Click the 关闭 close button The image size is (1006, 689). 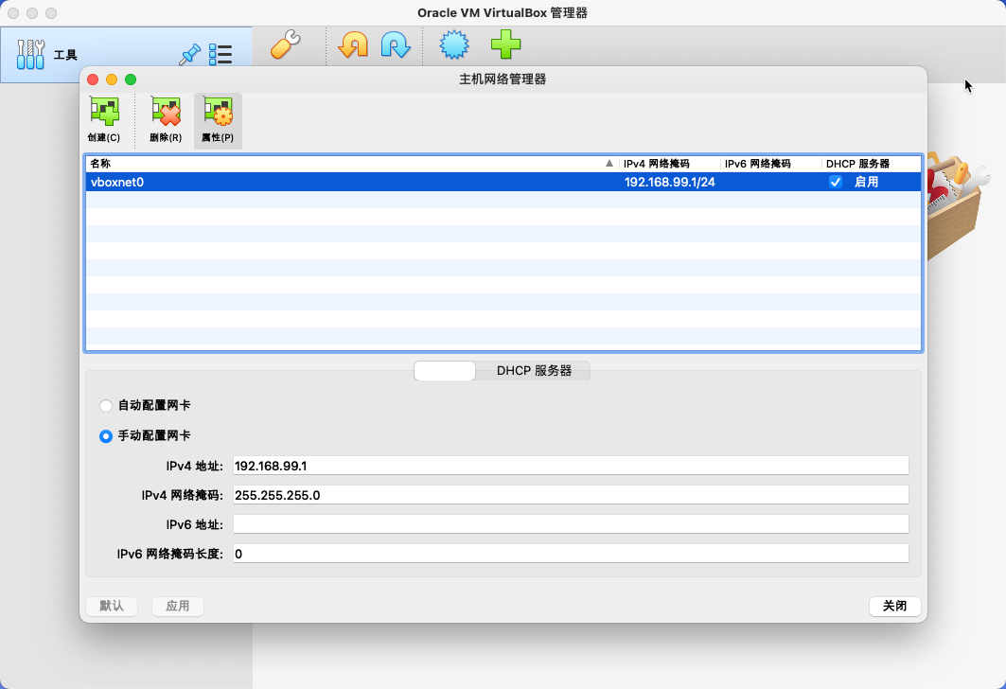point(895,607)
